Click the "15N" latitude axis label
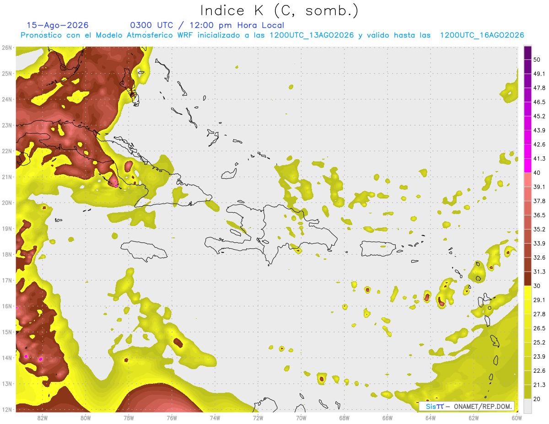Image resolution: width=549 pixels, height=424 pixels. [7, 332]
